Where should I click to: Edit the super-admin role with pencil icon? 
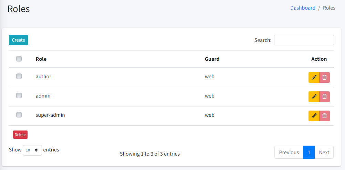314,116
